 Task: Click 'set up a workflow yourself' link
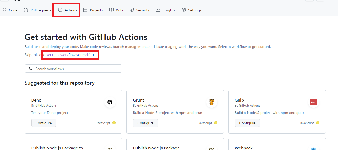(70, 55)
